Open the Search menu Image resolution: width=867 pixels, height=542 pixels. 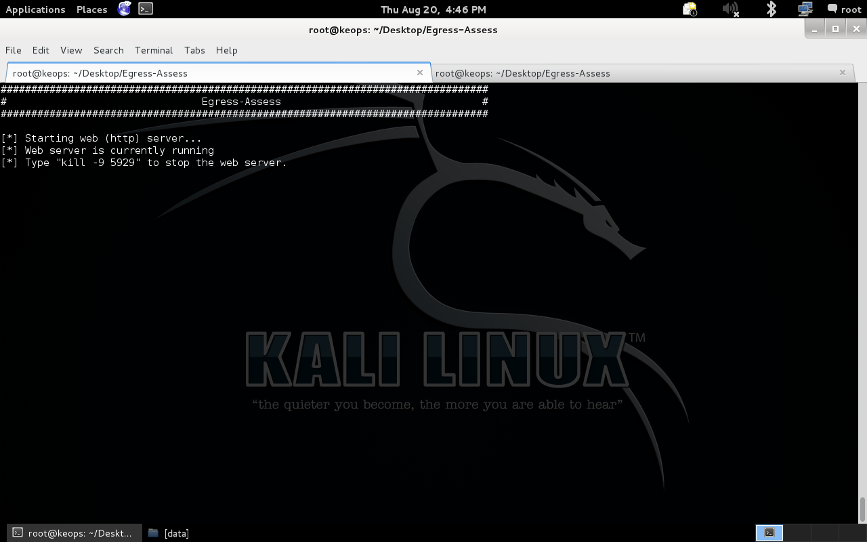coord(108,50)
